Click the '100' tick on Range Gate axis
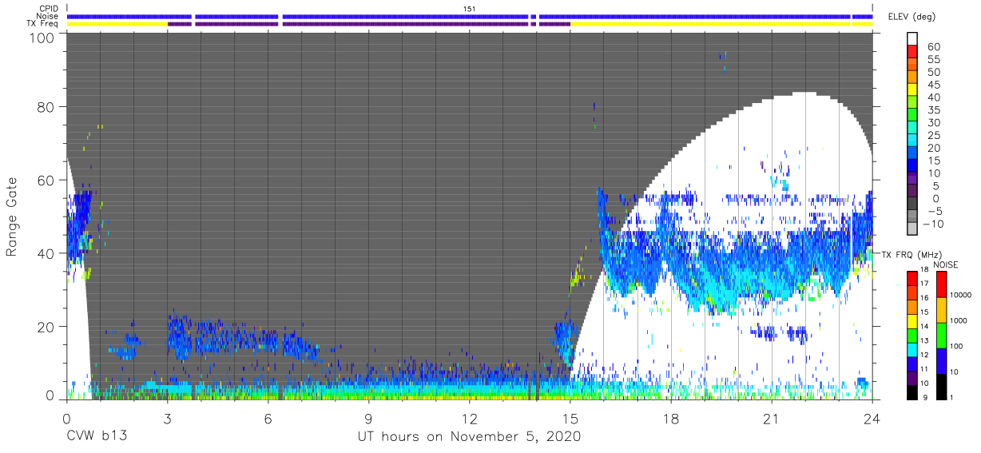Image resolution: width=981 pixels, height=453 pixels. (42, 38)
